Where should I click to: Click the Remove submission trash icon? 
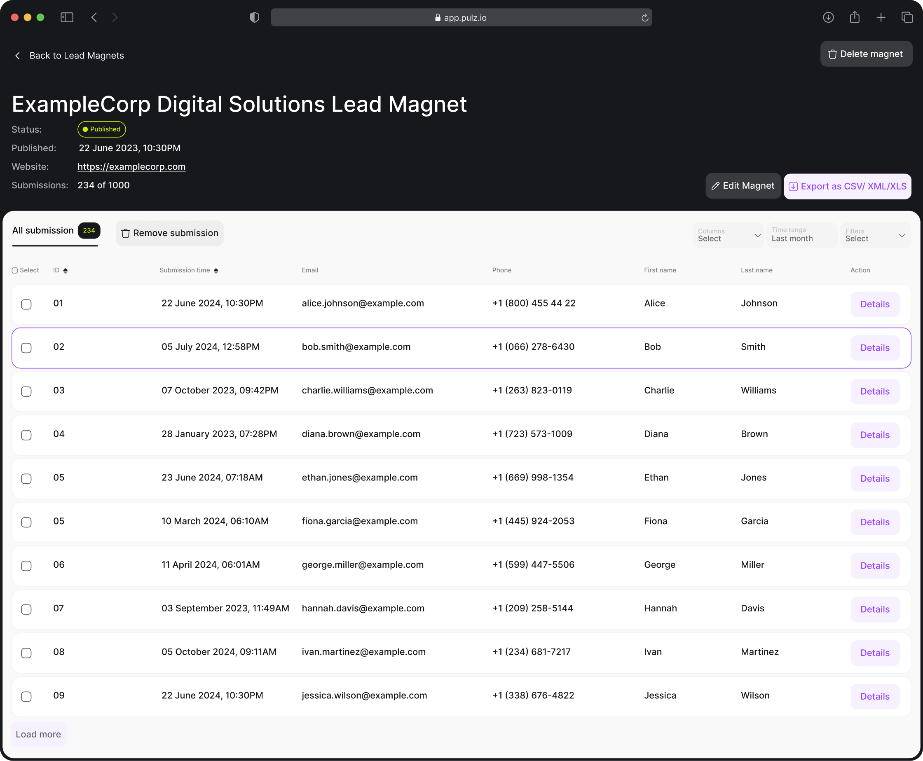click(x=126, y=233)
